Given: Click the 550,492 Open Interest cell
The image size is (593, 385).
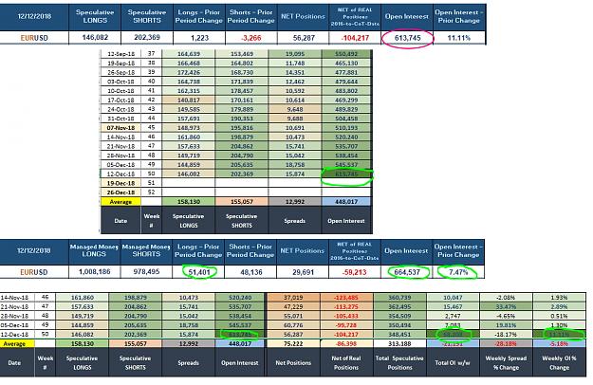Looking at the screenshot, I should point(346,54).
